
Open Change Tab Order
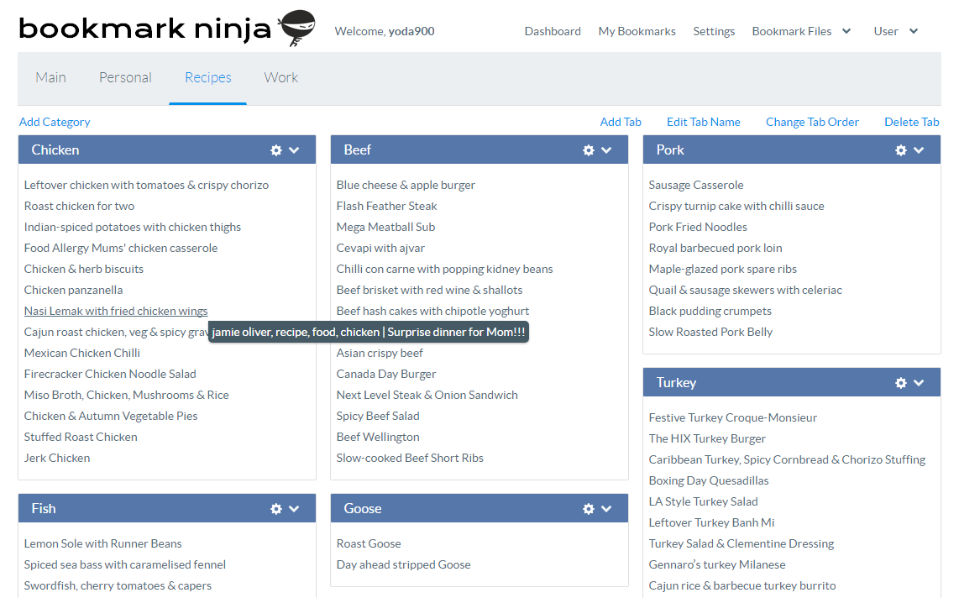pos(812,122)
